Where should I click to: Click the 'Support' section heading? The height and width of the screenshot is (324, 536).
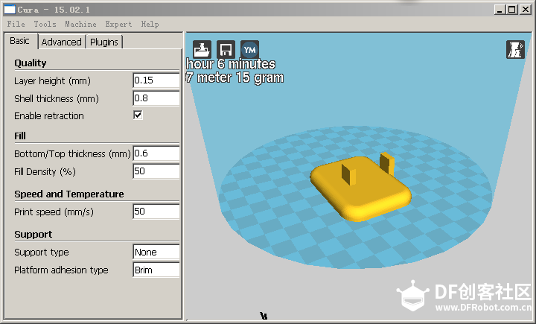click(x=33, y=235)
